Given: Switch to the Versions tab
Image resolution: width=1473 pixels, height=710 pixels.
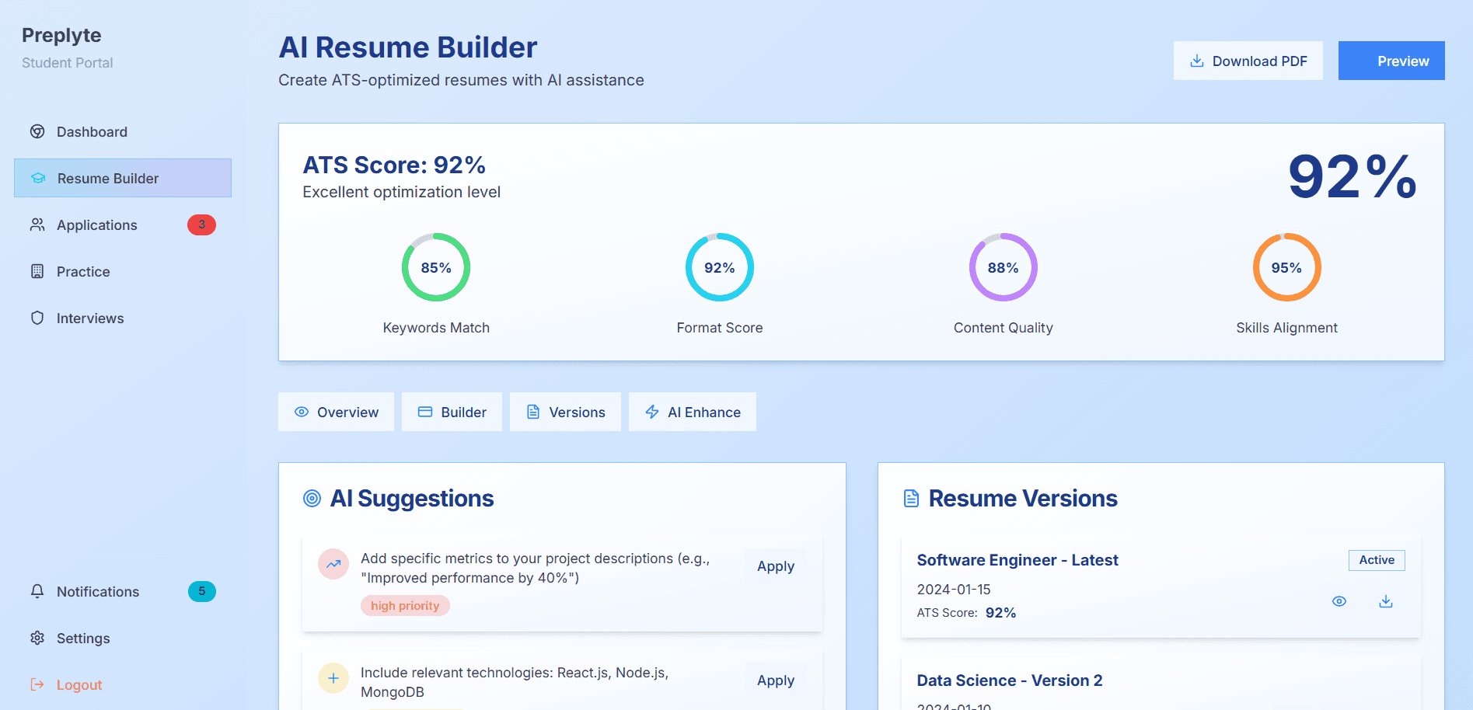Looking at the screenshot, I should point(565,412).
